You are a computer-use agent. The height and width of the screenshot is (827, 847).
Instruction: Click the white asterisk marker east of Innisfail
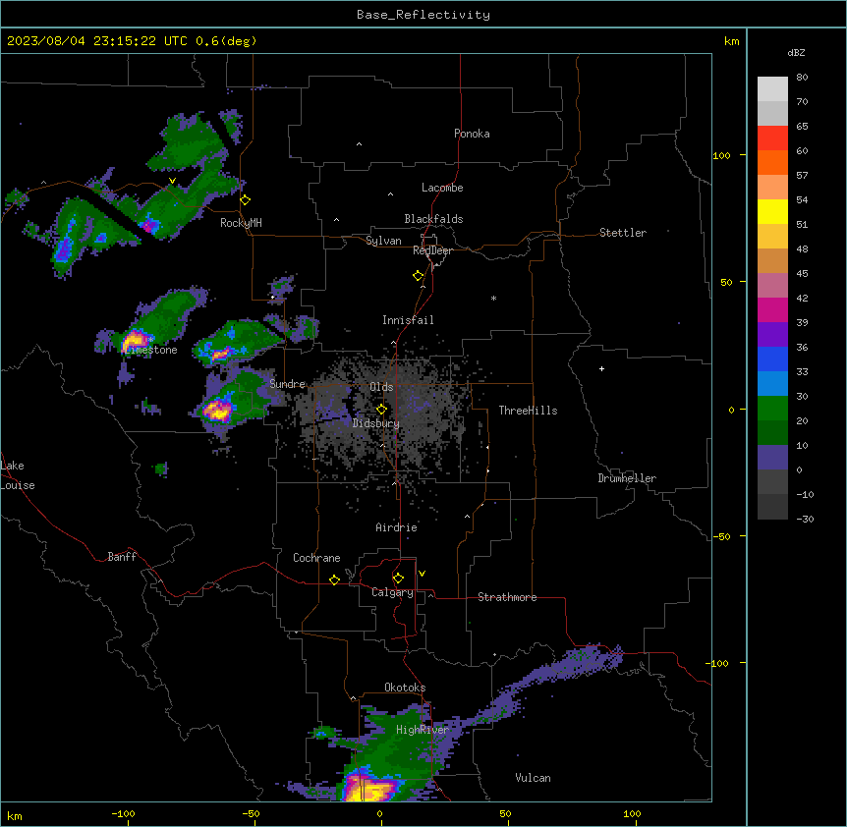493,298
